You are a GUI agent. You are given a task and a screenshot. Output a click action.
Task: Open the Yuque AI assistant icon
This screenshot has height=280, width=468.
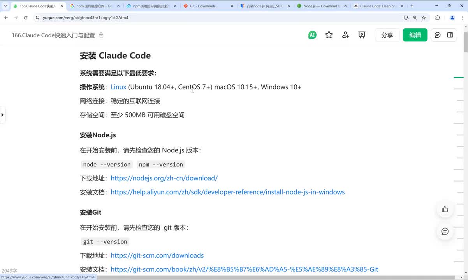point(312,35)
